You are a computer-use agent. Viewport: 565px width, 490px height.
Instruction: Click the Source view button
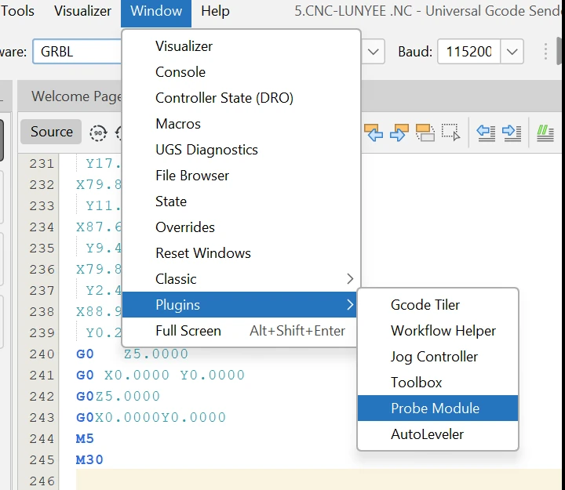[51, 132]
